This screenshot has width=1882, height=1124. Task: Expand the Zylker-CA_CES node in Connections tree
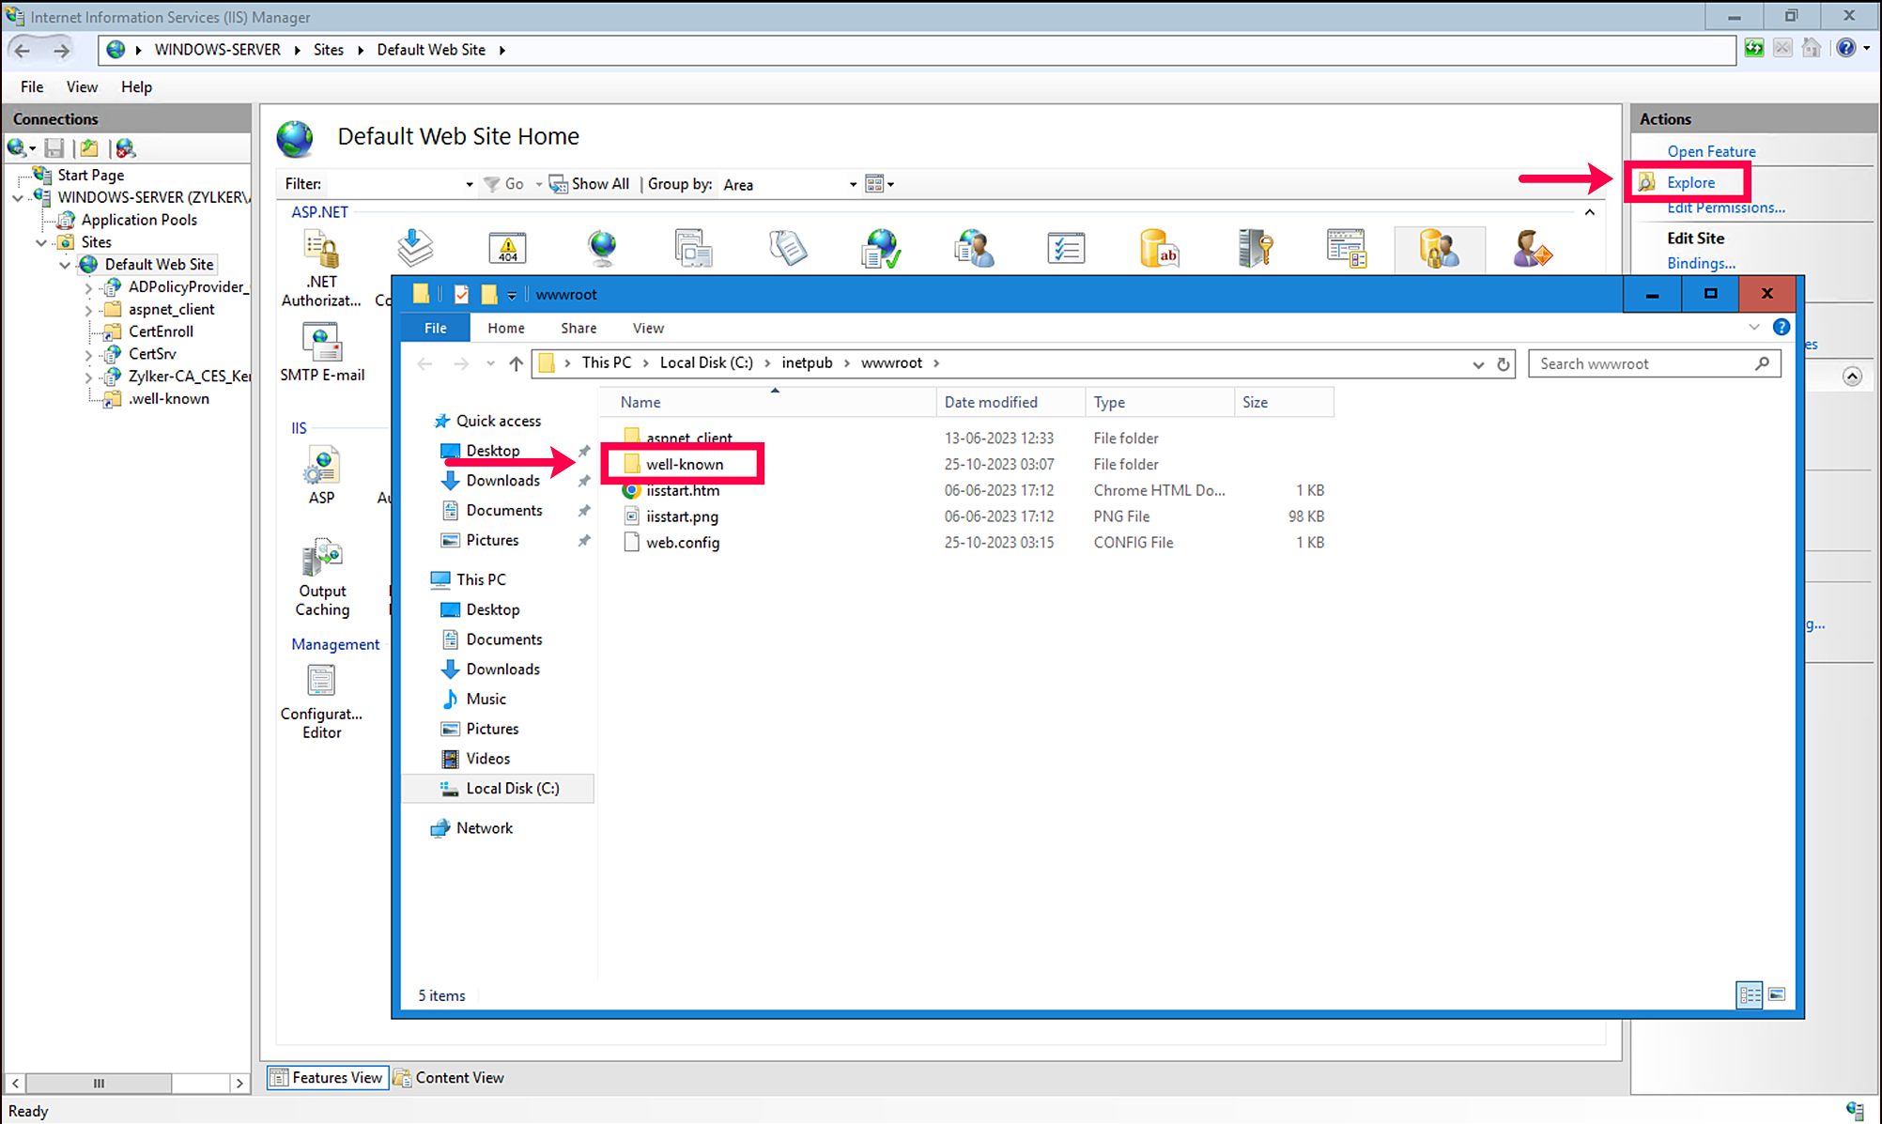(x=87, y=376)
